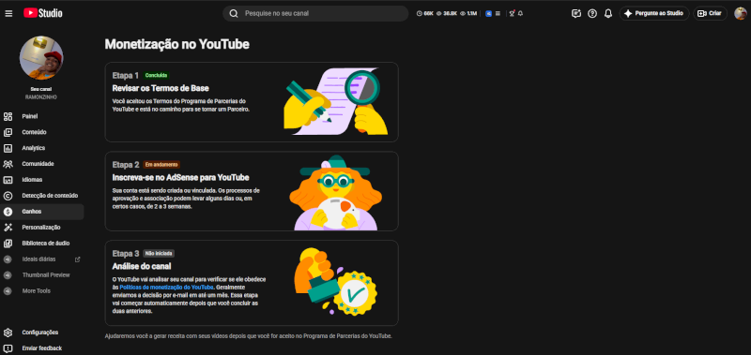Click the 'Monetização no YouTube' page title
This screenshot has width=751, height=355.
[176, 44]
